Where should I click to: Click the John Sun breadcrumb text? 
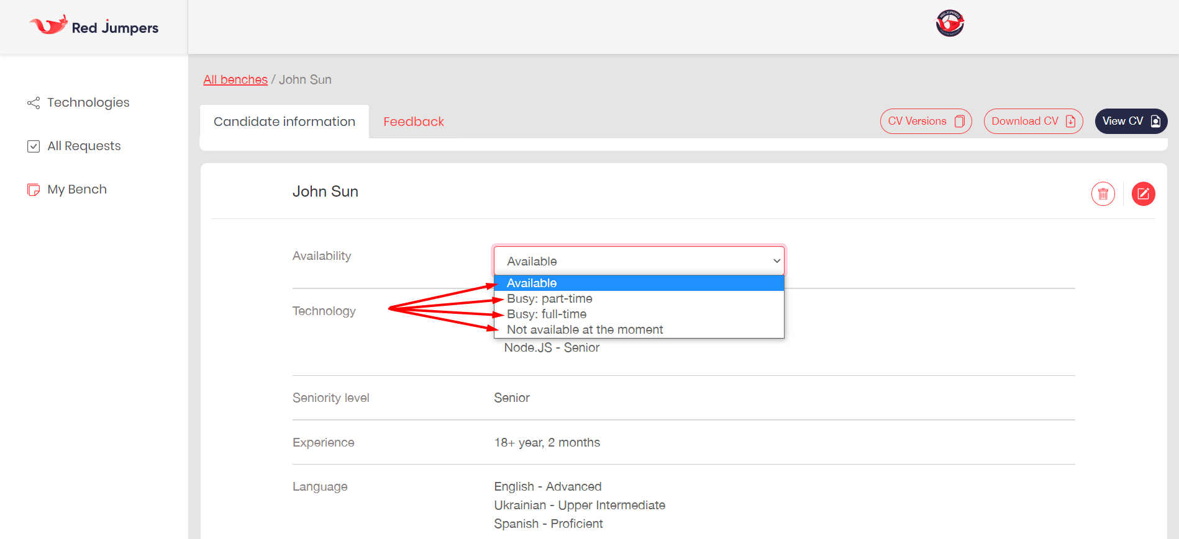(305, 79)
